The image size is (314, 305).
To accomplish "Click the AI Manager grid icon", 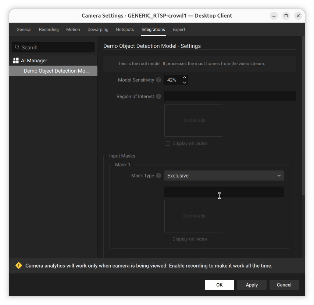I will click(16, 60).
